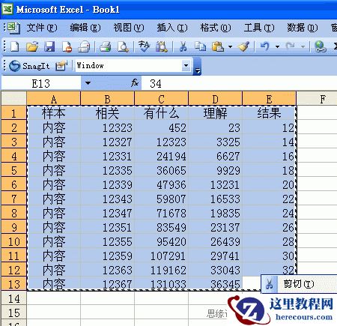Select column E header
Viewport: 337px width, 326px height.
click(x=270, y=99)
